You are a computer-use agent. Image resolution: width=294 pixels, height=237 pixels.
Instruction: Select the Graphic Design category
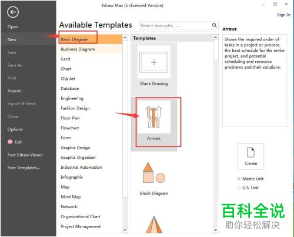(75, 148)
